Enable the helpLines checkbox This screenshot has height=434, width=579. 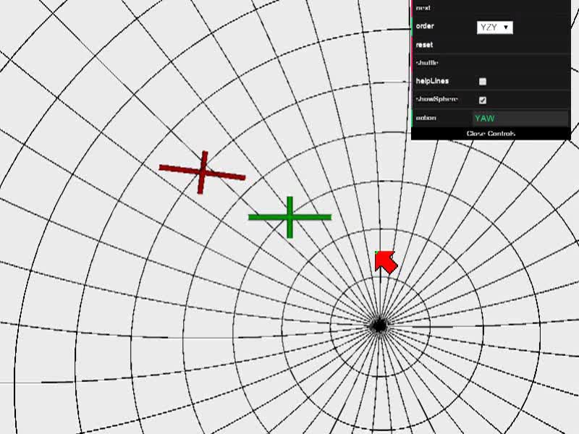click(x=483, y=82)
